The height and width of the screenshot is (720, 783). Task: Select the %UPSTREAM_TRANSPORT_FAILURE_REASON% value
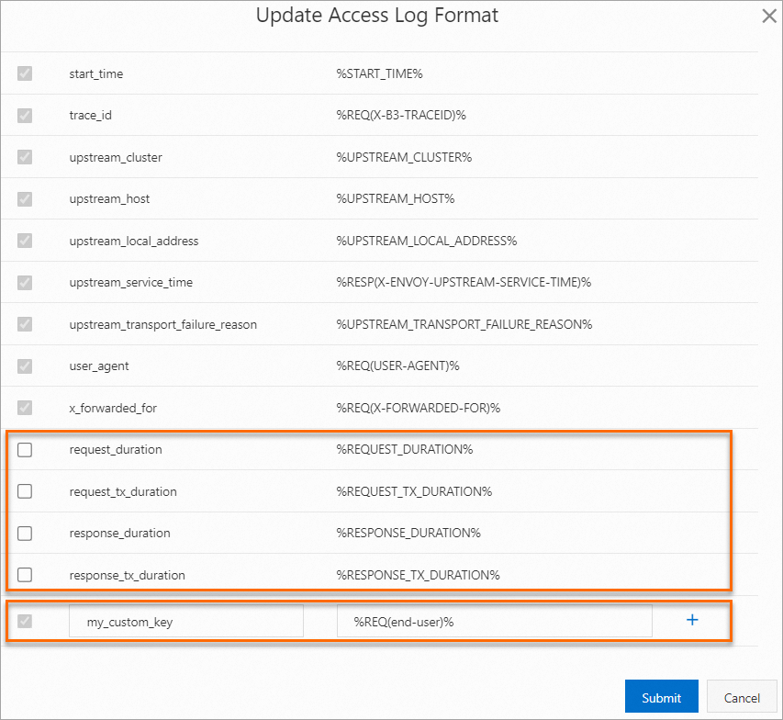coord(464,324)
